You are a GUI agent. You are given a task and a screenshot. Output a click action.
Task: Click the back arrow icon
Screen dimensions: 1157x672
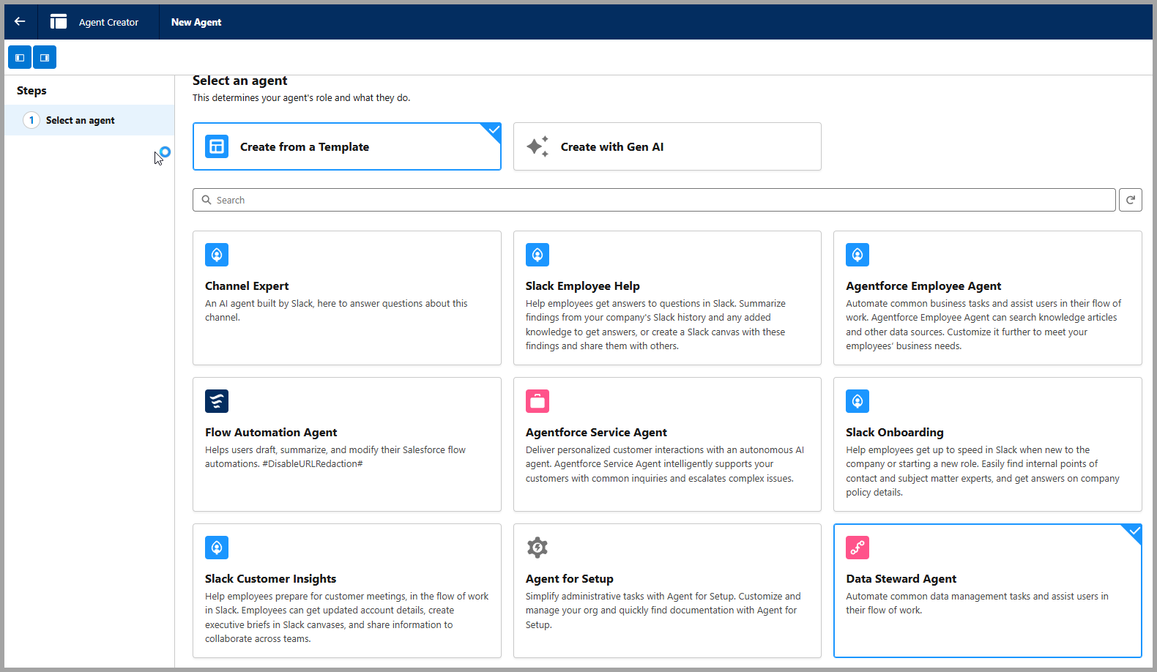point(20,22)
